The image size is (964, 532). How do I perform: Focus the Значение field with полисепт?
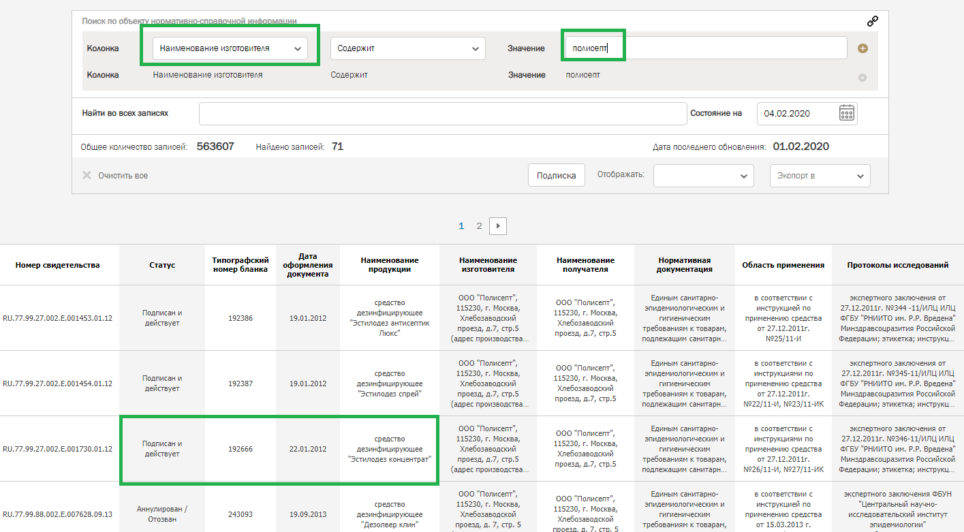(x=706, y=48)
